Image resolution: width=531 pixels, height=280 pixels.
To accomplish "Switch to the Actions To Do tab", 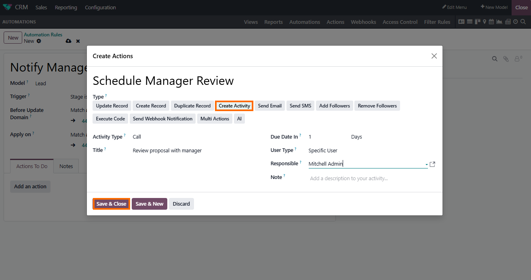I will point(32,166).
